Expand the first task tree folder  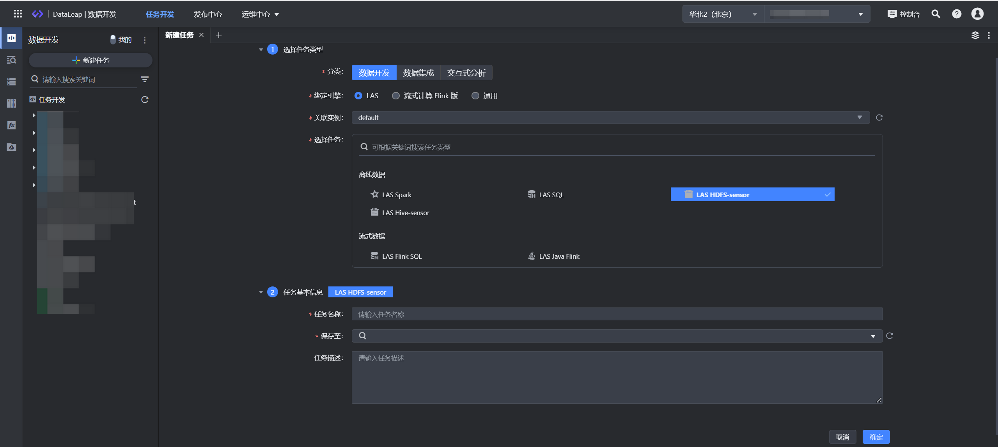tap(34, 115)
